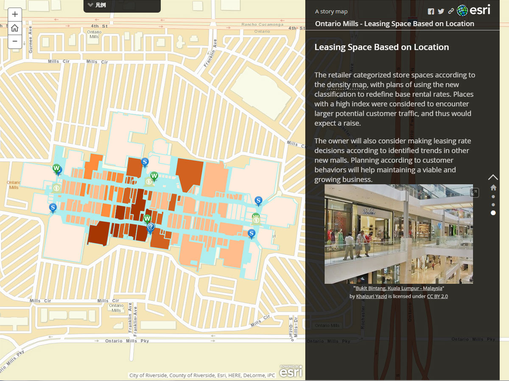Open the esri logo in header
This screenshot has width=509, height=381.
point(474,10)
